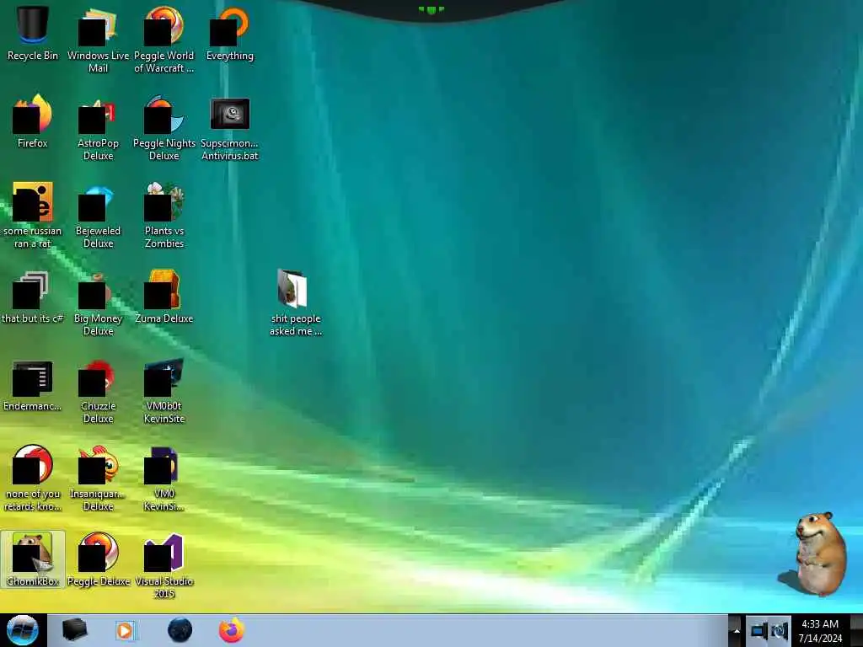Select the Everything search shortcut
This screenshot has height=647, width=863.
click(229, 33)
